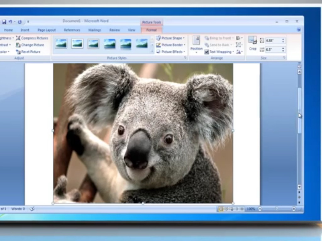The width and height of the screenshot is (322, 241).
Task: Click the zoom slider in status bar
Action: (277, 209)
